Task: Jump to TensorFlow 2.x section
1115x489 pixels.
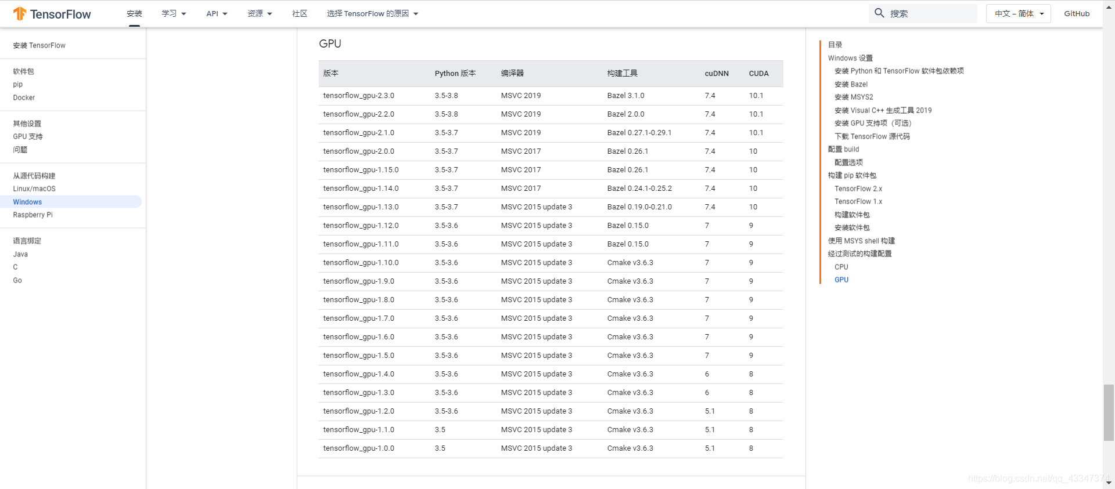Action: point(858,189)
